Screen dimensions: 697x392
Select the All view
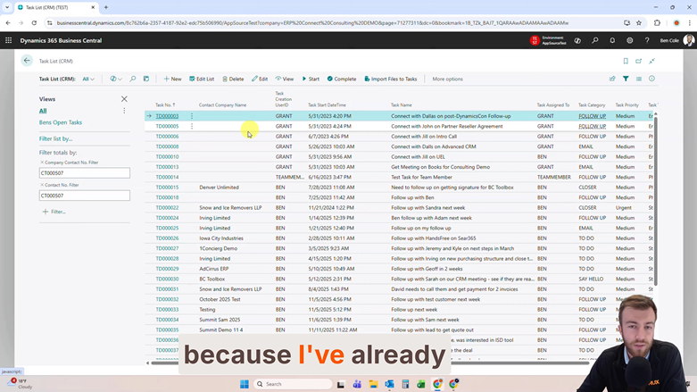(43, 111)
